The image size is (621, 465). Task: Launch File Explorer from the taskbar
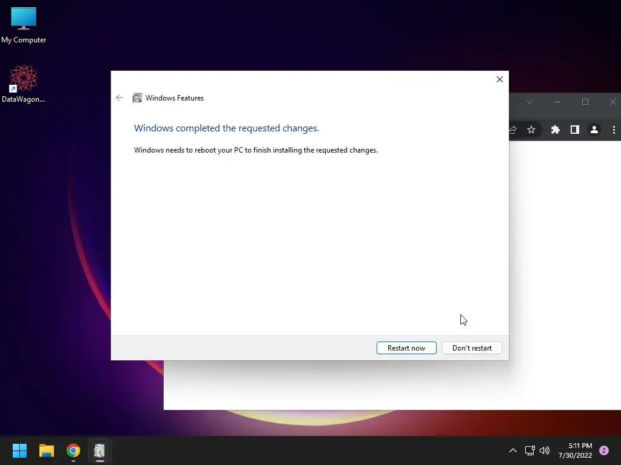pyautogui.click(x=47, y=450)
